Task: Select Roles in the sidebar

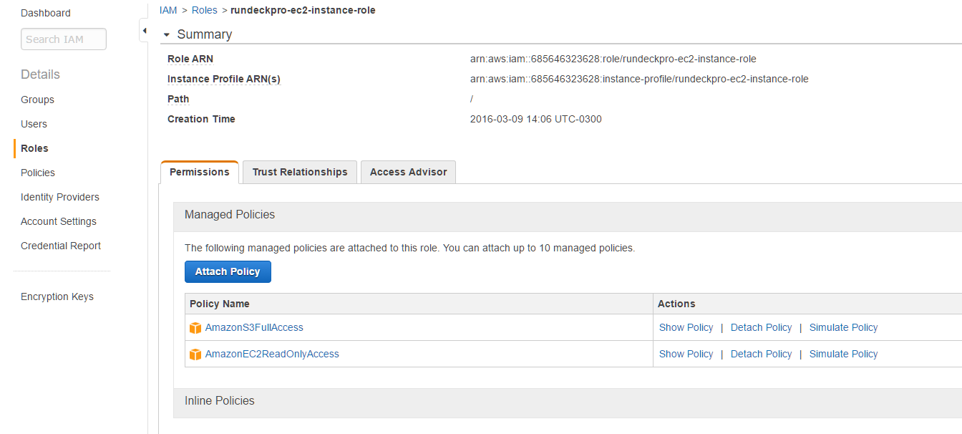Action: (34, 148)
